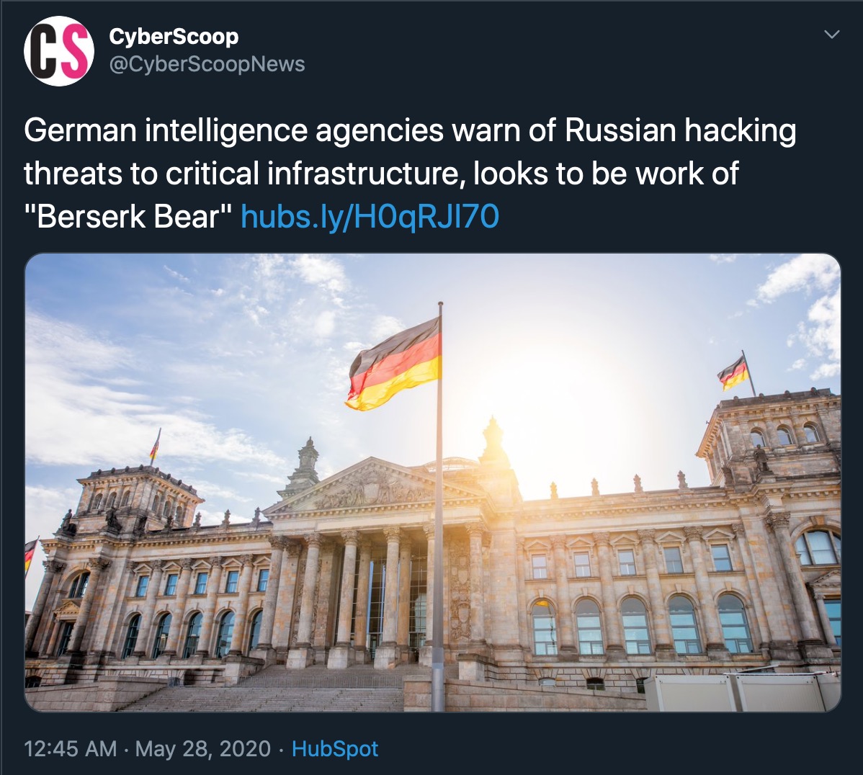Viewport: 863px width, 775px height.
Task: Select the May 28, 2020 date text
Action: click(203, 748)
